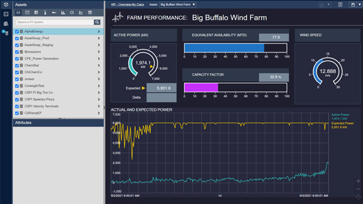Uncheck the AlphaEnergy checkbox
The width and height of the screenshot is (363, 204).
(17, 32)
